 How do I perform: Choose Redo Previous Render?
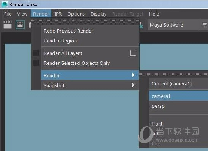pyautogui.click(x=90, y=31)
